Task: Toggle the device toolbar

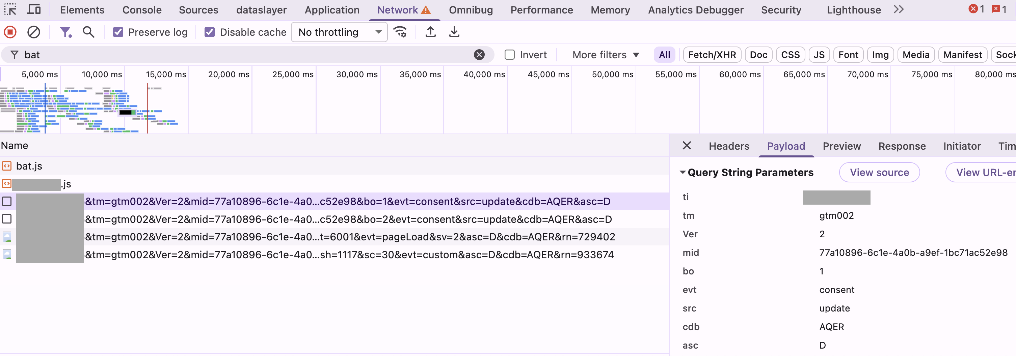Action: point(34,10)
